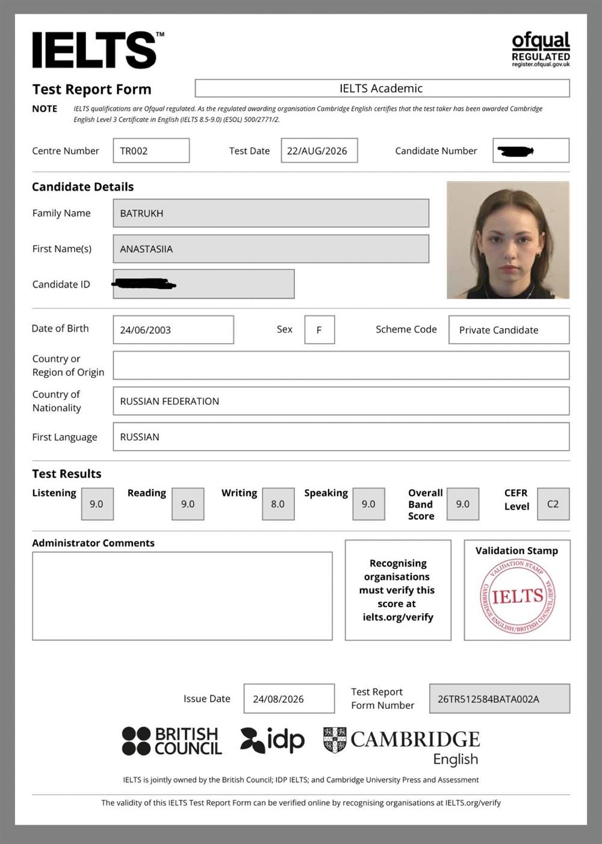The height and width of the screenshot is (844, 602).
Task: Click the Overall Band Score box 9.0
Action: [463, 504]
